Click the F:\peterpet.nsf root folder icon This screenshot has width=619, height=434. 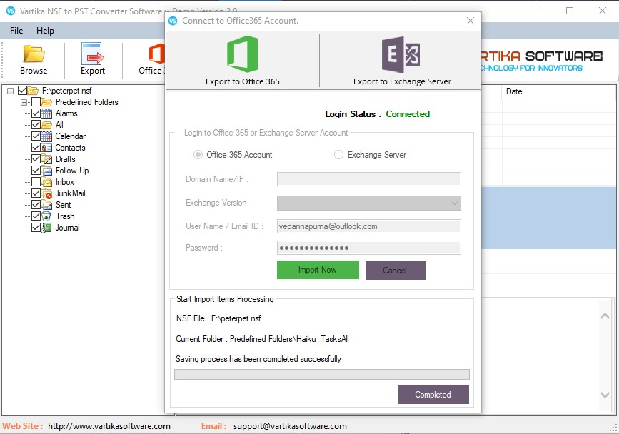33,91
